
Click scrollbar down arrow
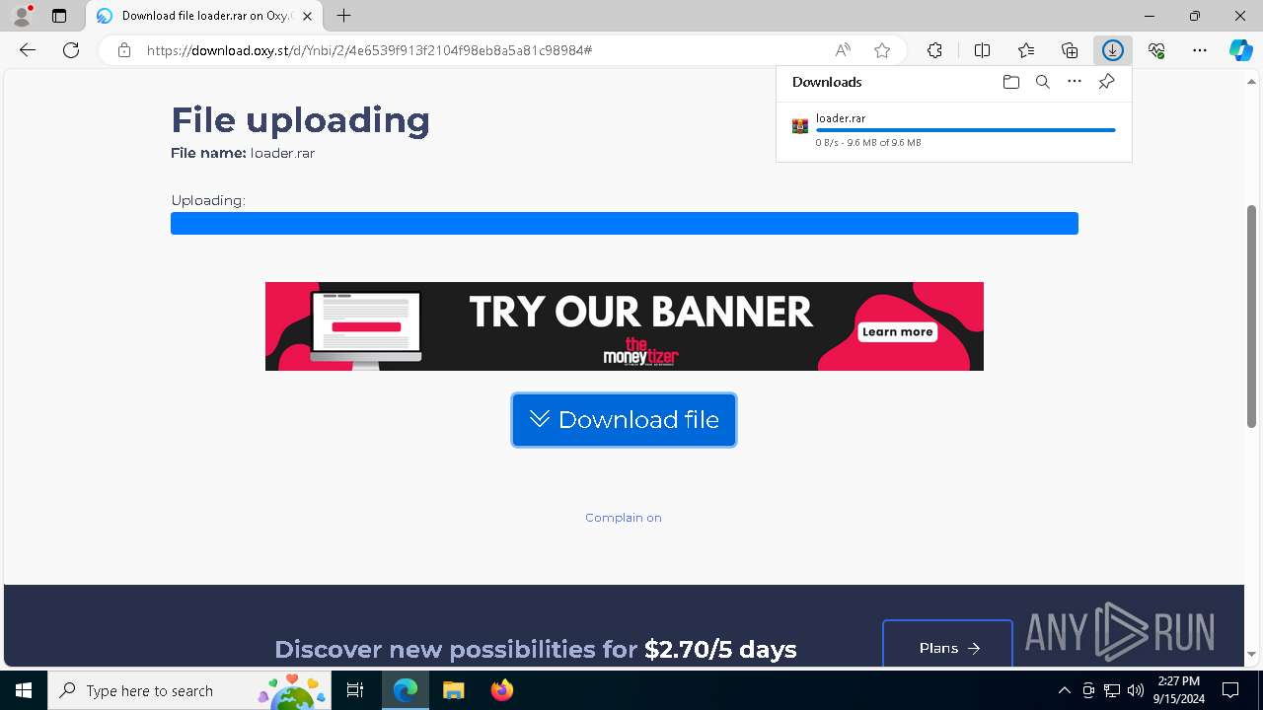coord(1251,655)
